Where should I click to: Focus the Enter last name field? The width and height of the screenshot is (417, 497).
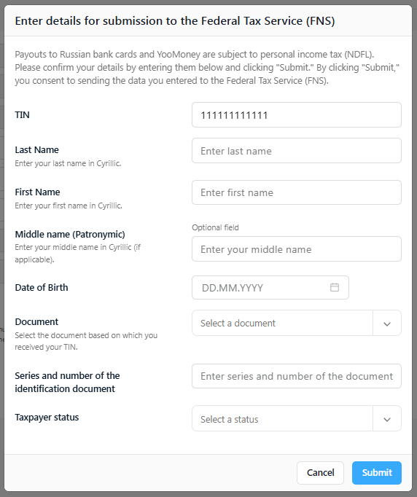pos(297,151)
